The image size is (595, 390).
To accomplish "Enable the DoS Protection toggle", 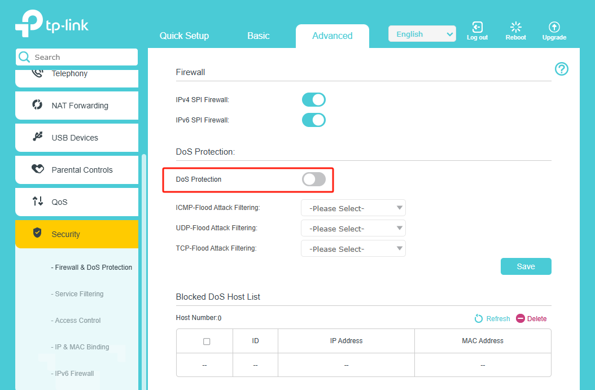I will [314, 179].
